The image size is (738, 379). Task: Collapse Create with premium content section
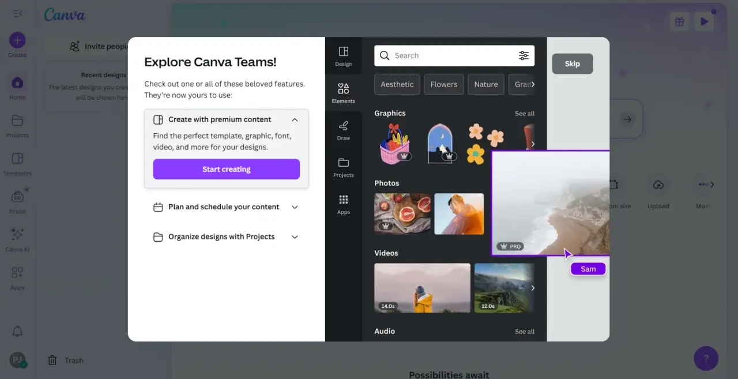coord(226,119)
